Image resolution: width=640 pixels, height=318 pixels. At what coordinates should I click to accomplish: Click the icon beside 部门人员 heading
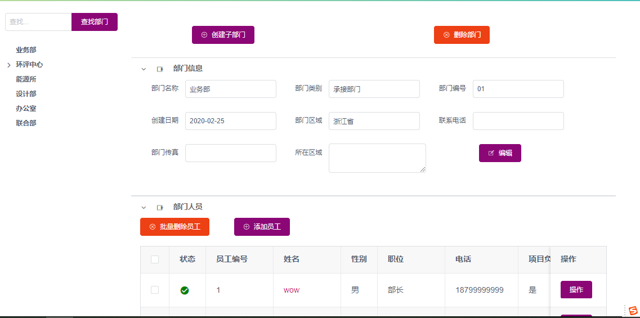click(x=160, y=208)
